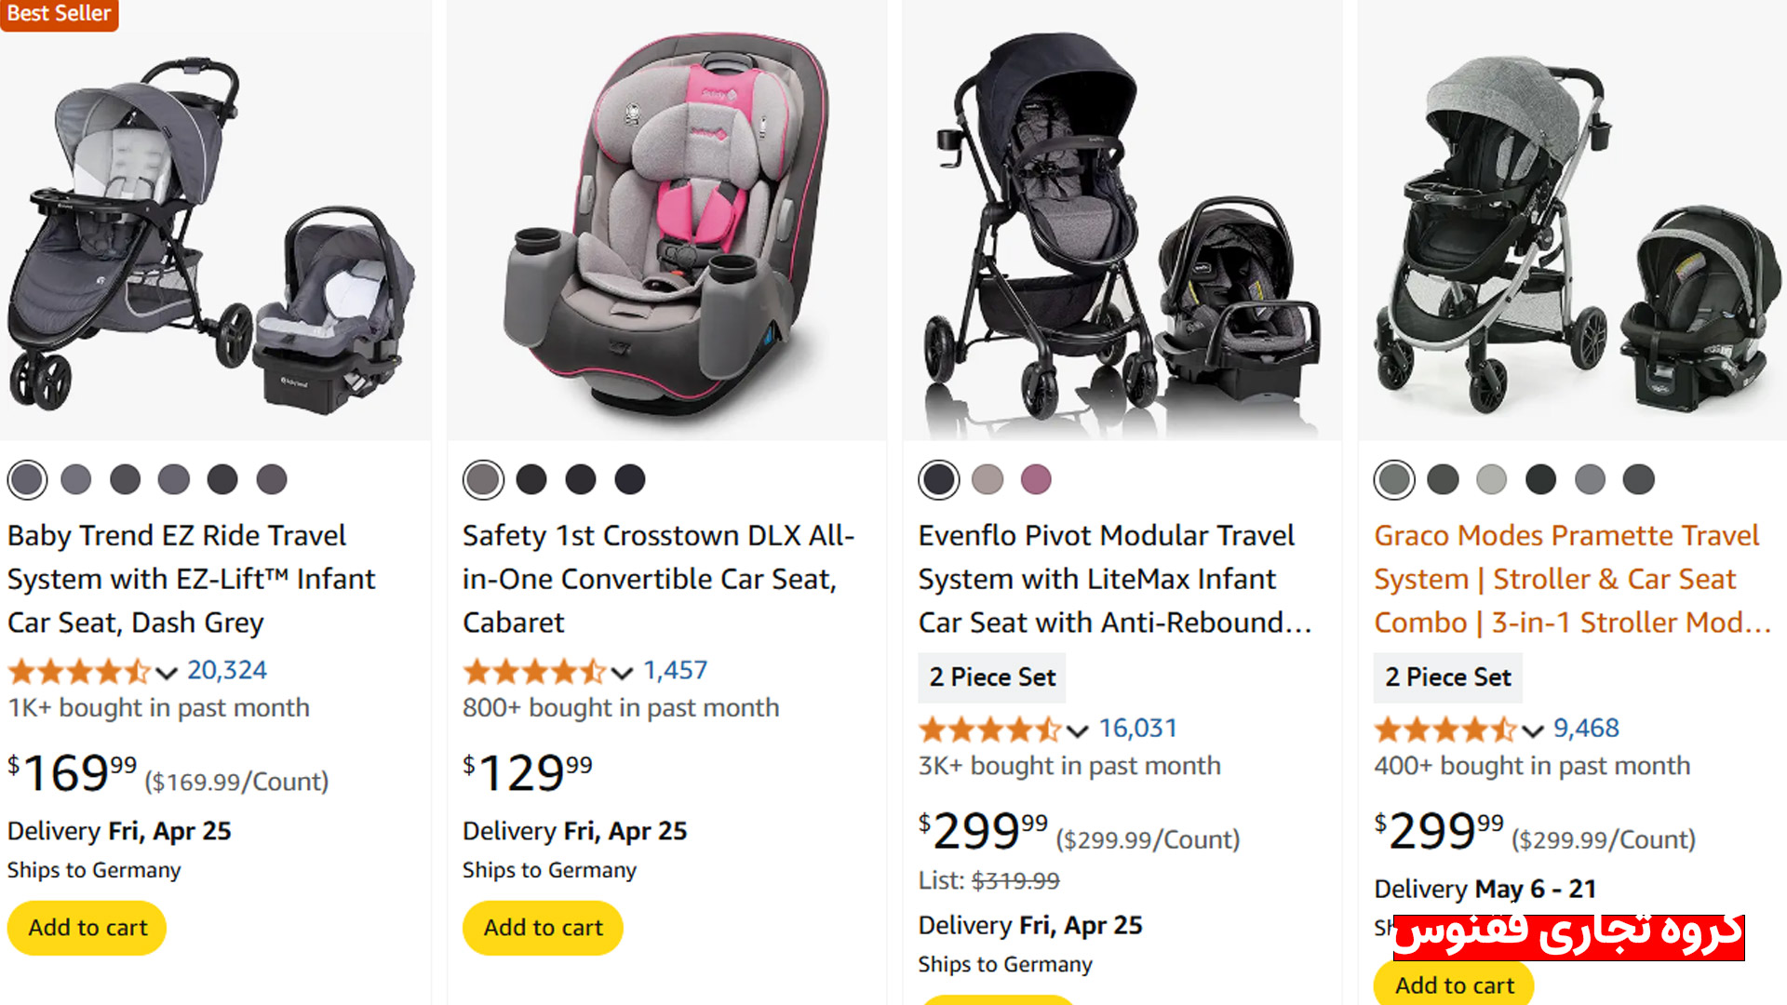Expand ratings chevron for Safety 1st car seat
The image size is (1787, 1005).
pos(622,672)
